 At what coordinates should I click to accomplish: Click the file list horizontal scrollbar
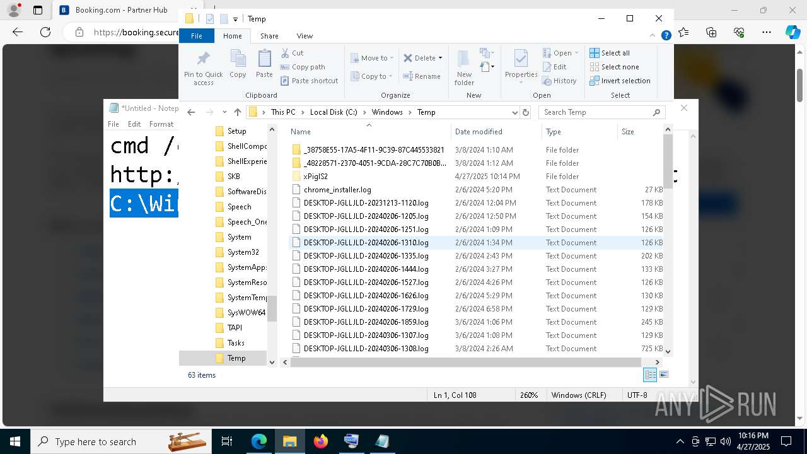pyautogui.click(x=465, y=362)
